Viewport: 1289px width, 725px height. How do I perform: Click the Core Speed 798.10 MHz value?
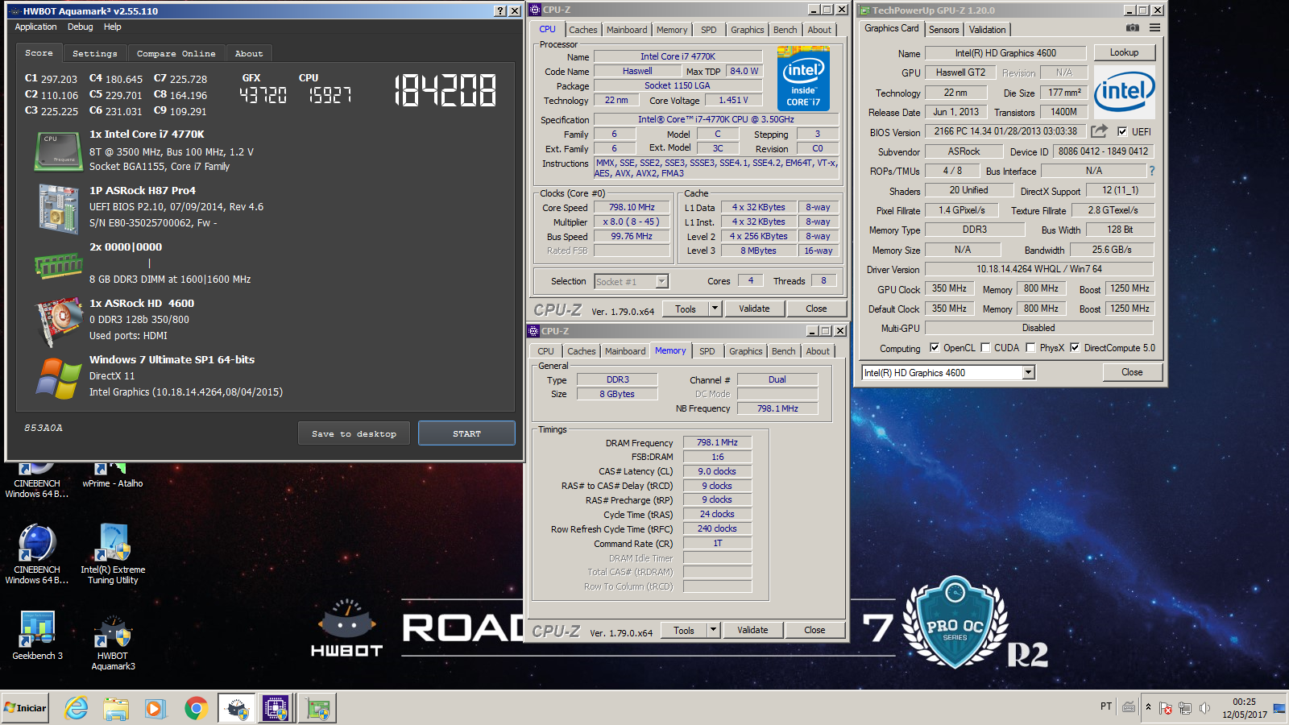click(x=632, y=207)
